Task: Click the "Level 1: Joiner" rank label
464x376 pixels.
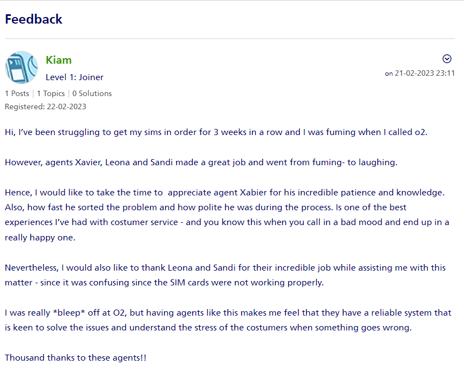Action: pos(75,77)
